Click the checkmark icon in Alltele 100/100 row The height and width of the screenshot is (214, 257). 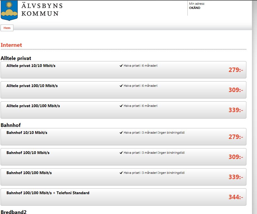(121, 106)
